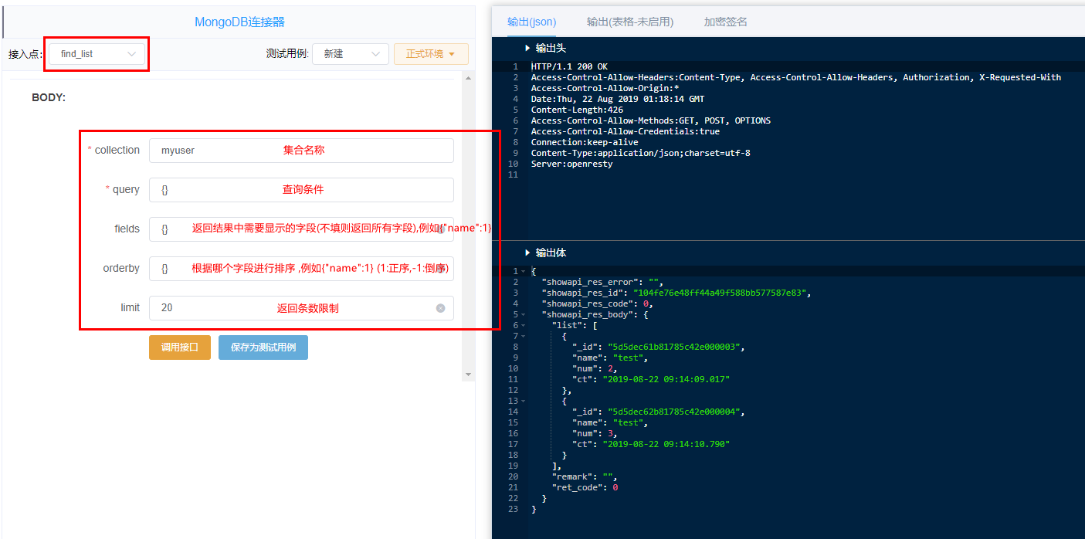The height and width of the screenshot is (539, 1085).
Task: Open the 加密签名 tab
Action: pos(725,22)
